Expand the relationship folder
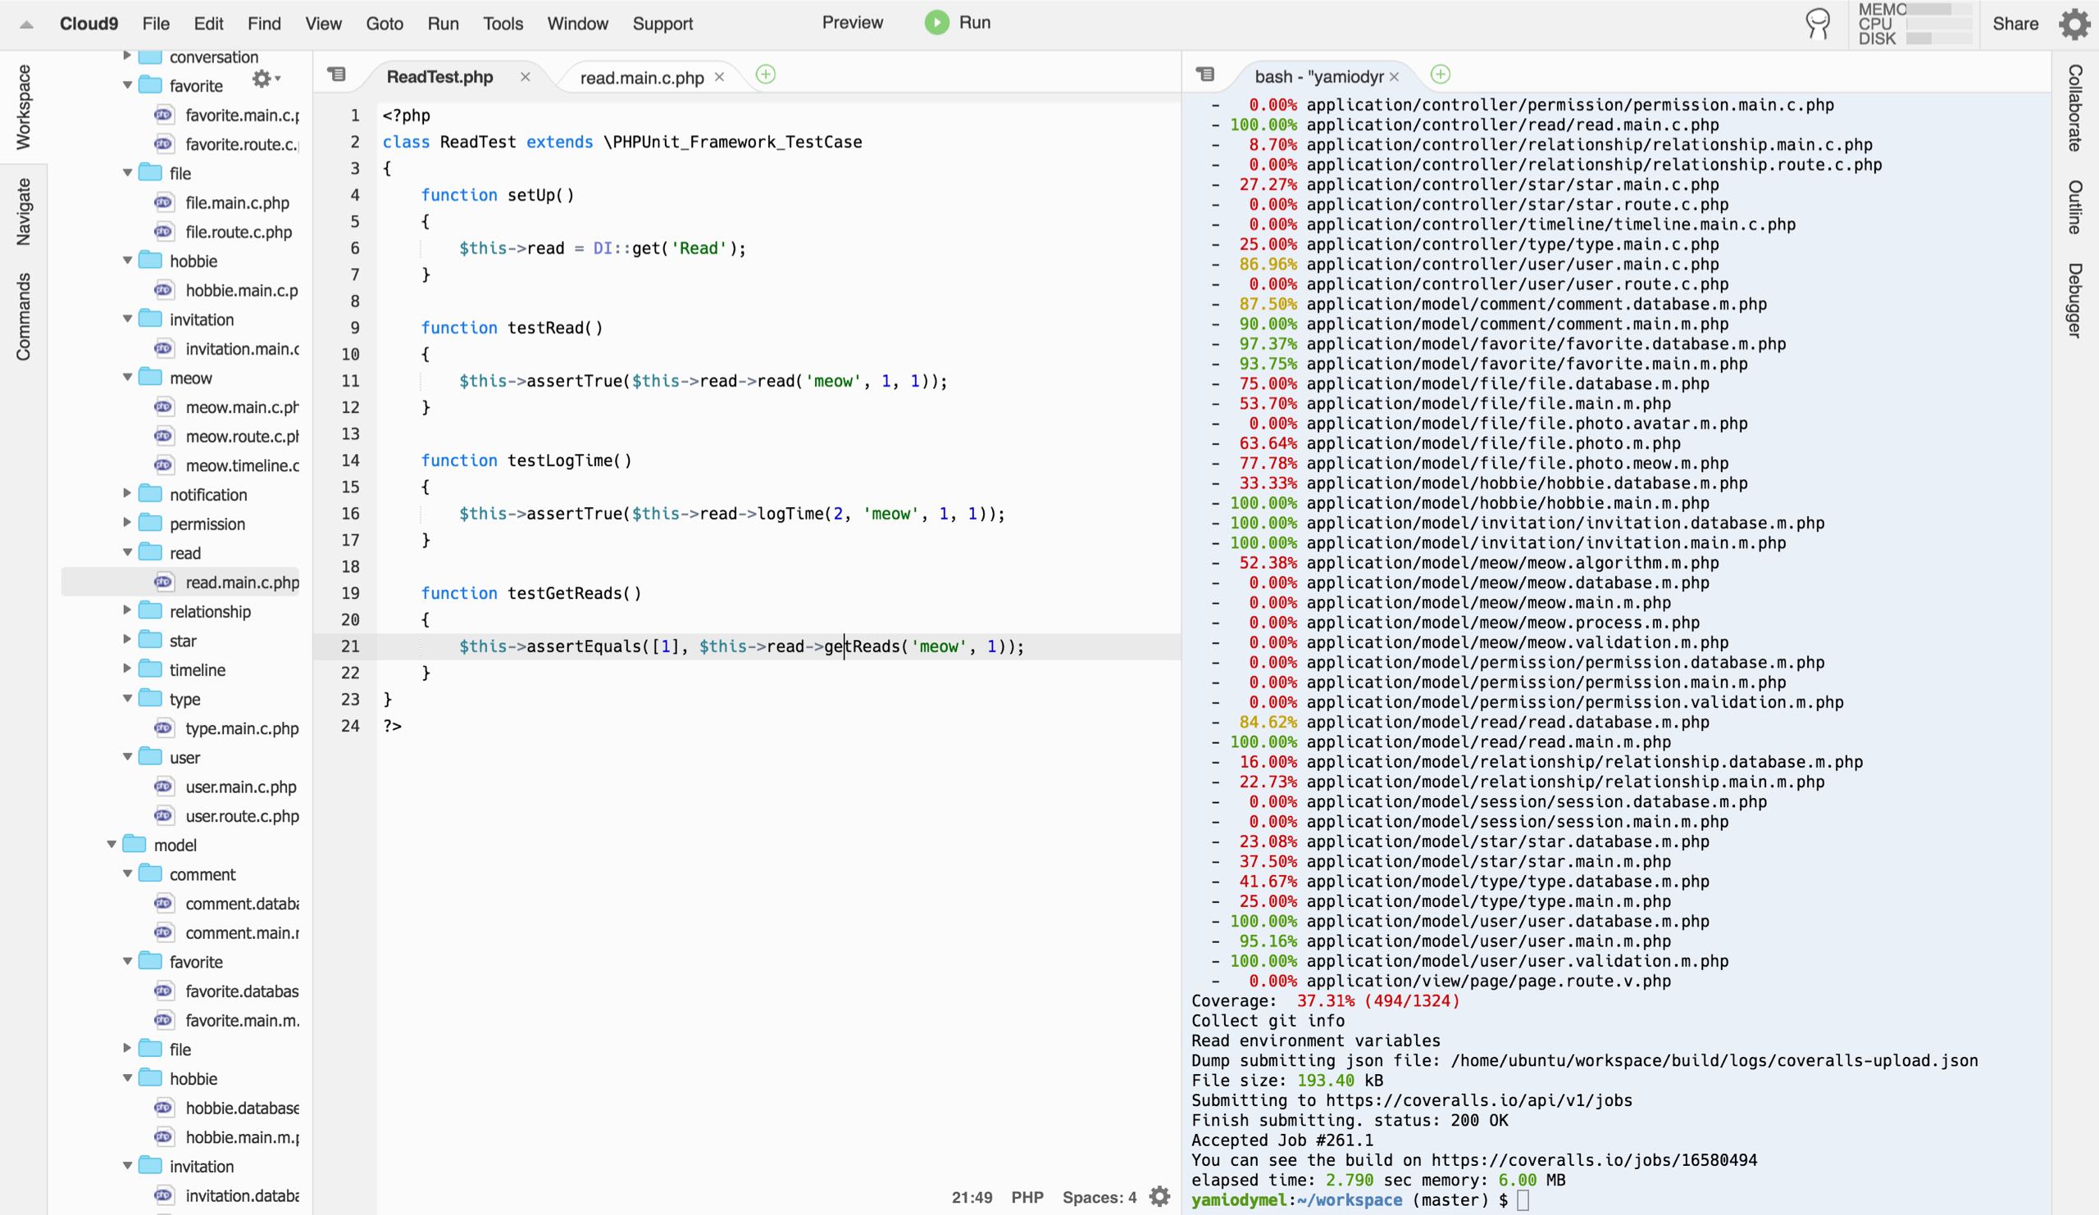 (127, 611)
